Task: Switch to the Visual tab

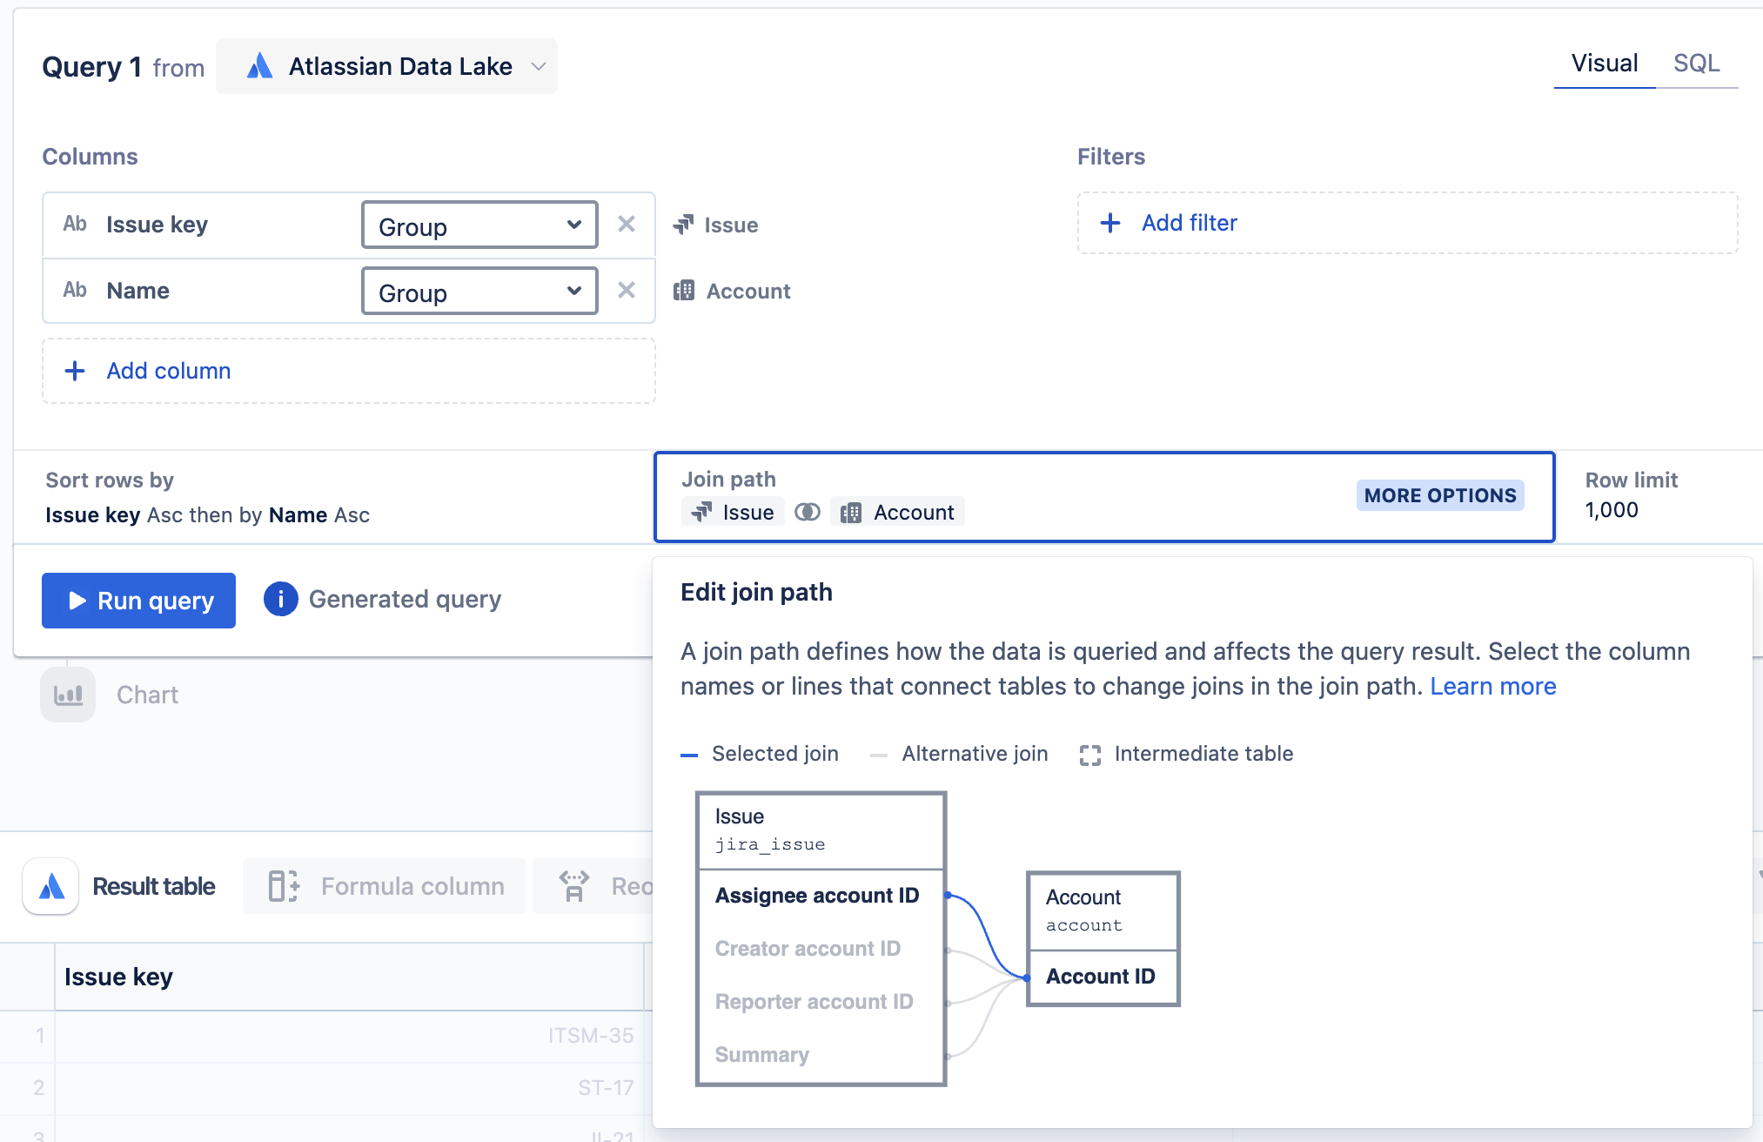Action: pyautogui.click(x=1604, y=63)
